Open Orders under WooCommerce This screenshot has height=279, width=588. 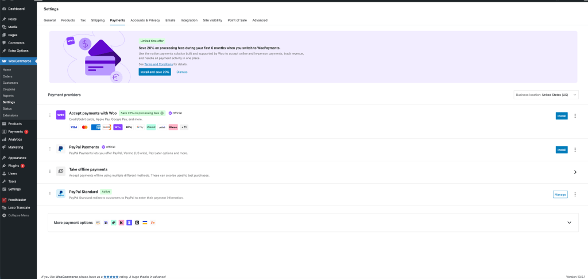coord(7,76)
